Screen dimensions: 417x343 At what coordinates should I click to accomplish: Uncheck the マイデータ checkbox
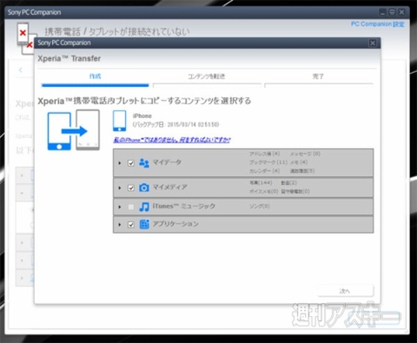pos(131,163)
